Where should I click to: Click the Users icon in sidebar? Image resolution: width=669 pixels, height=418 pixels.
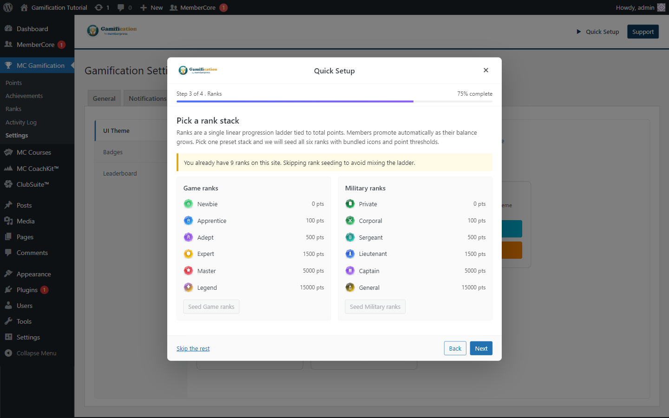(8, 306)
